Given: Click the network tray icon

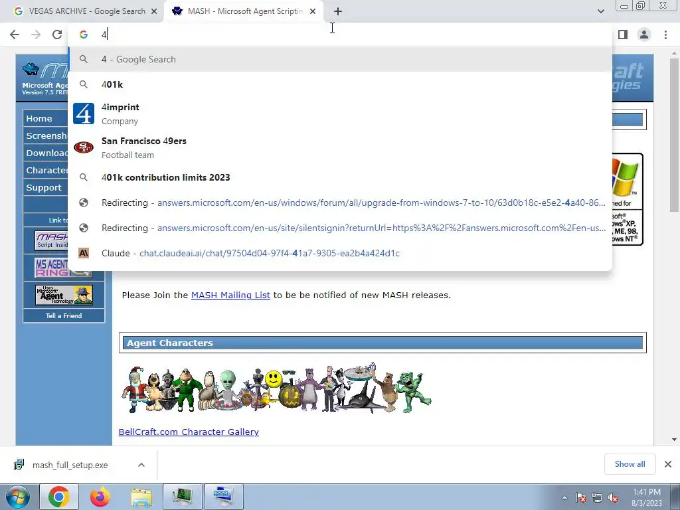Looking at the screenshot, I should [x=597, y=497].
